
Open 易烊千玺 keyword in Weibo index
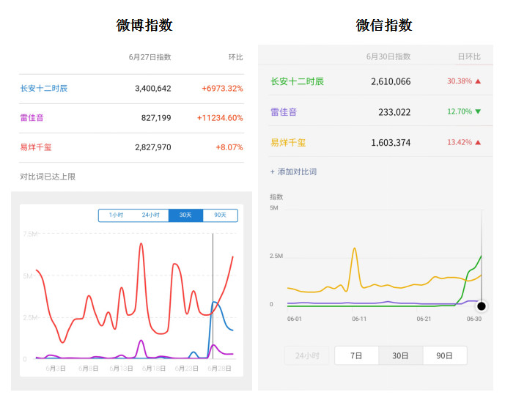(x=36, y=147)
